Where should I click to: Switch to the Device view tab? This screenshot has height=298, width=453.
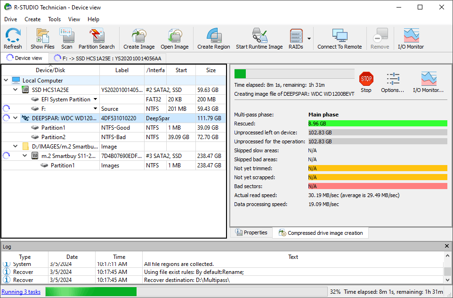tap(24, 58)
